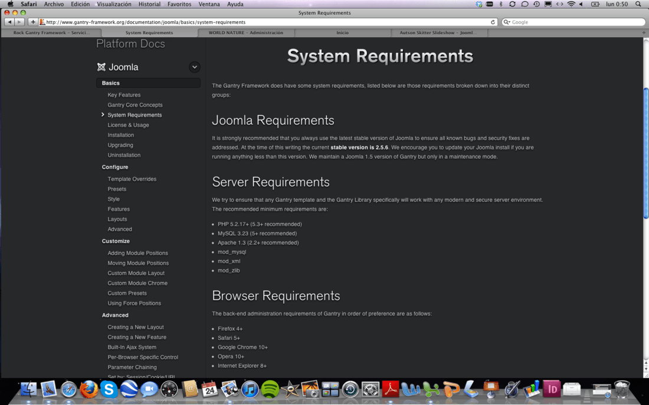The height and width of the screenshot is (405, 649).
Task: Open the Edición menu
Action: [x=80, y=4]
